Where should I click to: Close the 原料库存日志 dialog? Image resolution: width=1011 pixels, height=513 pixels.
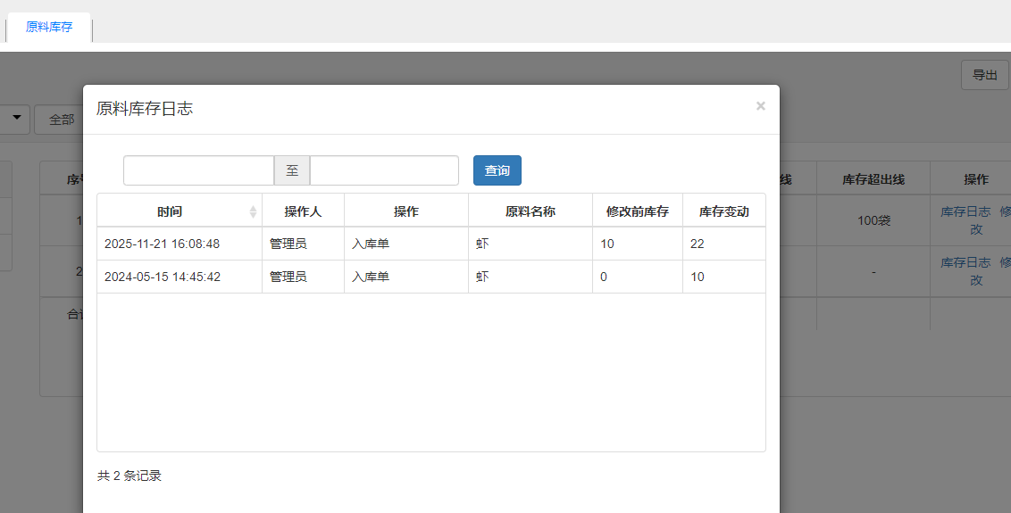[x=760, y=106]
